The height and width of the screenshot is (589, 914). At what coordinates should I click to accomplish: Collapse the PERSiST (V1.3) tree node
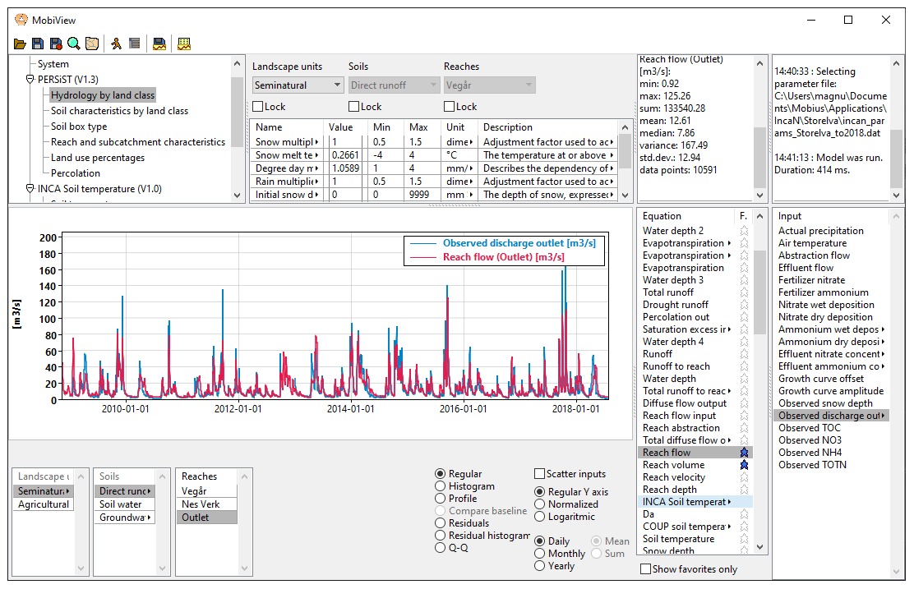click(x=30, y=80)
